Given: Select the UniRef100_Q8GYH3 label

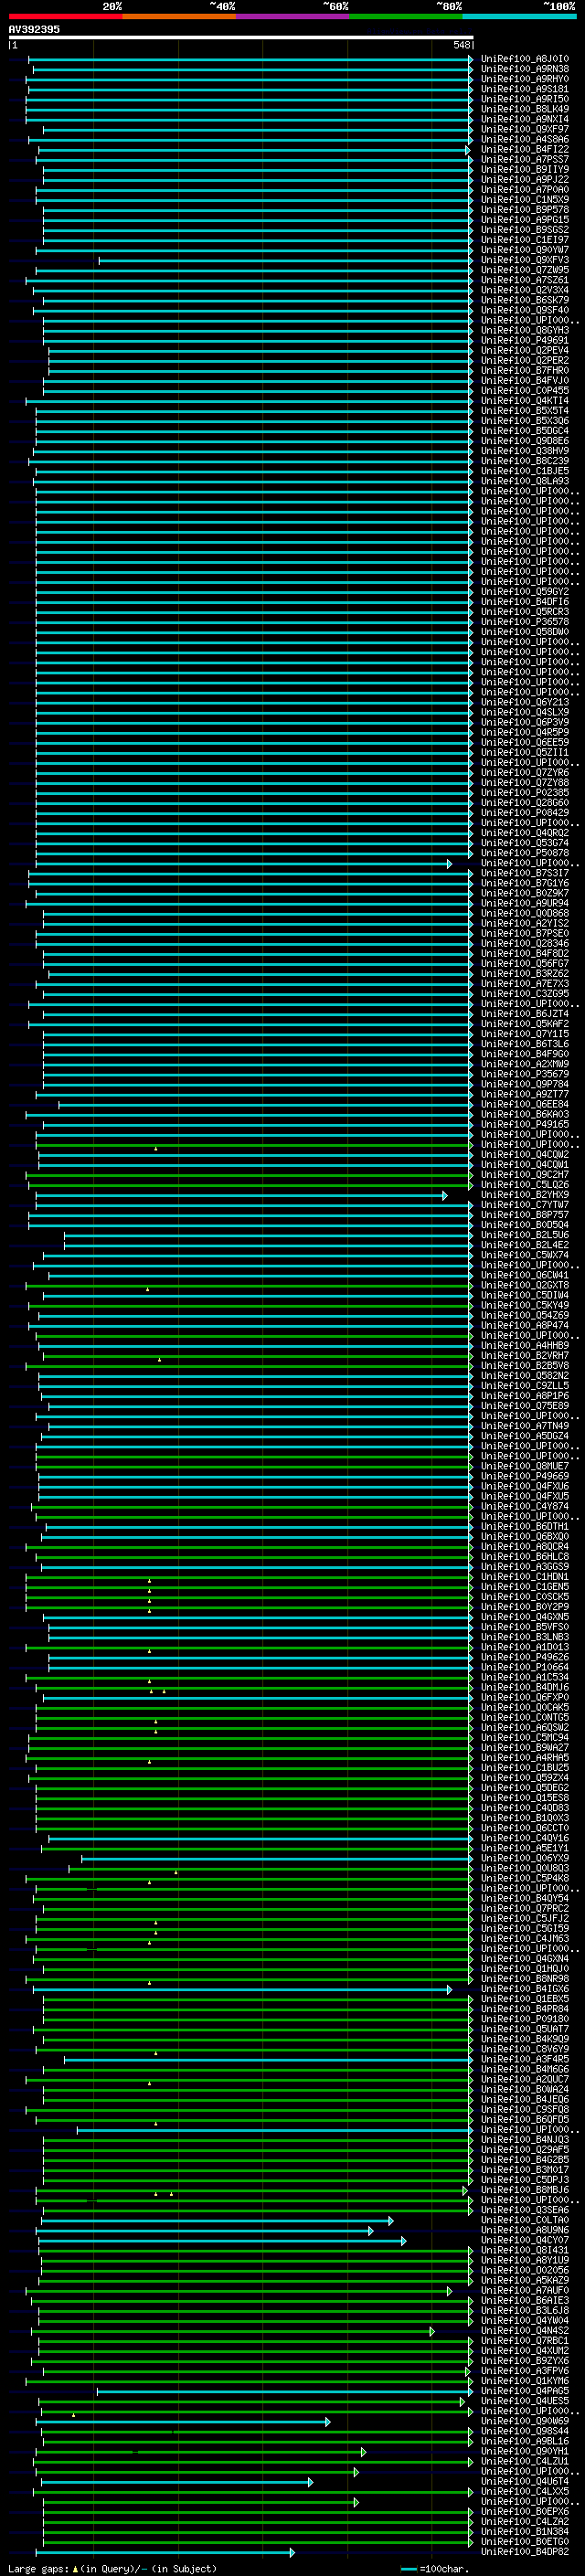Looking at the screenshot, I should tap(525, 330).
